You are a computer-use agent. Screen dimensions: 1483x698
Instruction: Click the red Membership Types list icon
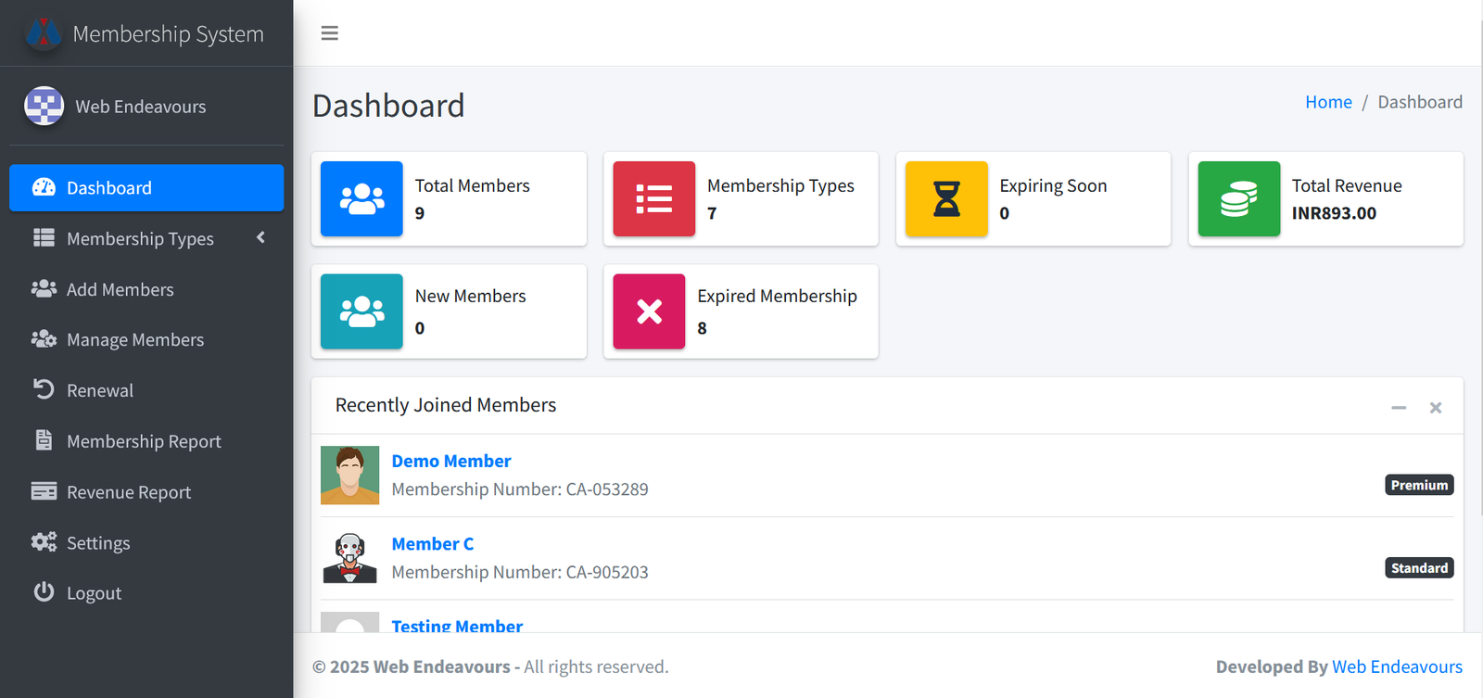coord(653,198)
